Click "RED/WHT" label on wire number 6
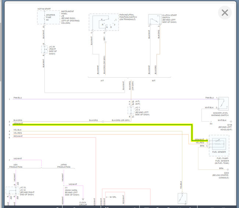 click(x=18, y=136)
